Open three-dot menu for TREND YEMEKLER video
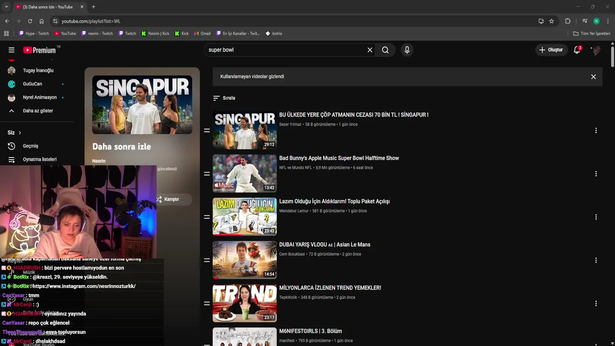Screen dimensions: 615x346 (596, 303)
